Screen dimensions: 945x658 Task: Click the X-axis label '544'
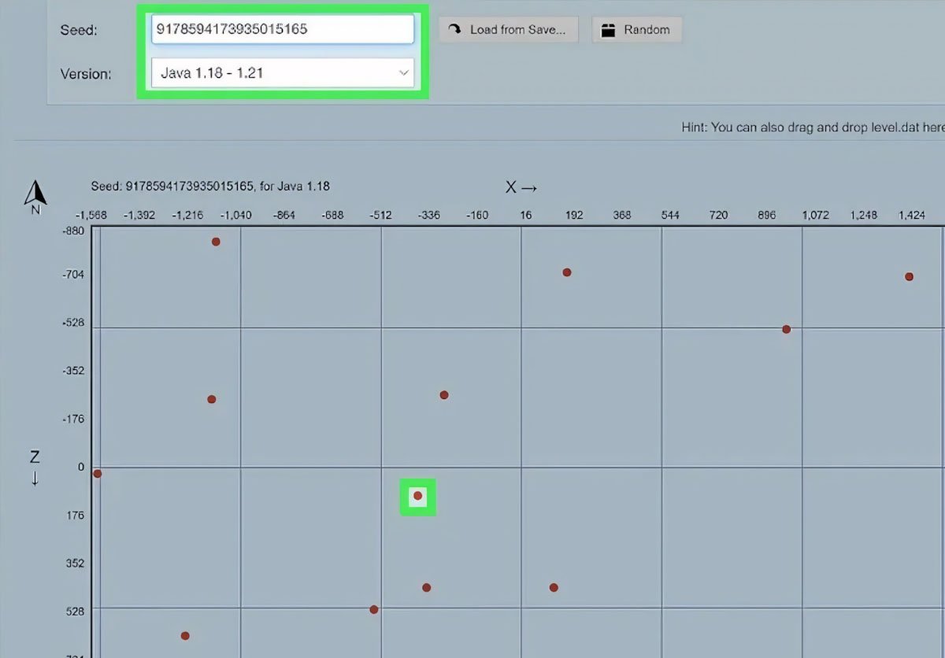[670, 215]
